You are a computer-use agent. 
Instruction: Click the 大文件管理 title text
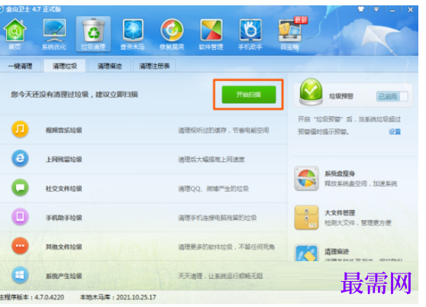[x=340, y=213]
